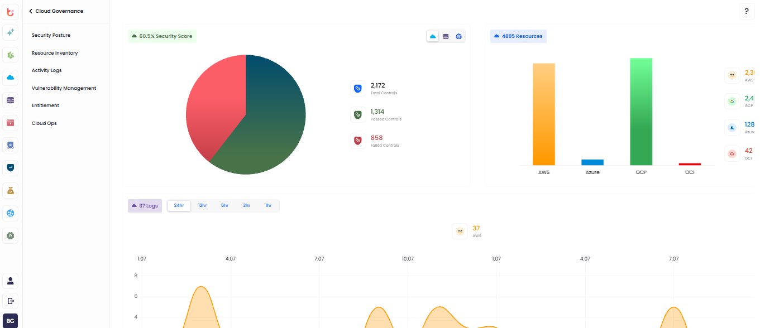Click the logout arrow icon
This screenshot has width=760, height=328.
(x=10, y=301)
